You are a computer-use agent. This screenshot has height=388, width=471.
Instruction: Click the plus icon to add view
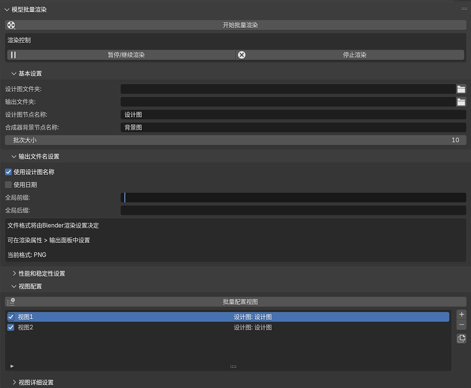462,315
